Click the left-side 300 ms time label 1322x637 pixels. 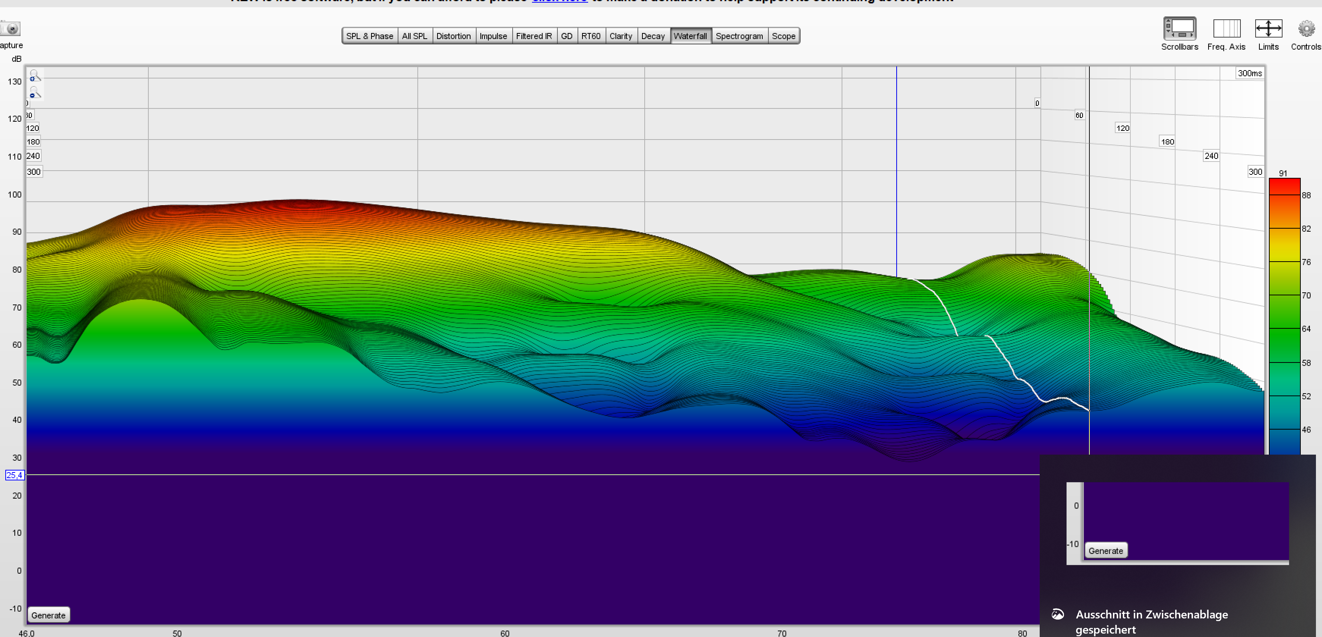(x=34, y=171)
